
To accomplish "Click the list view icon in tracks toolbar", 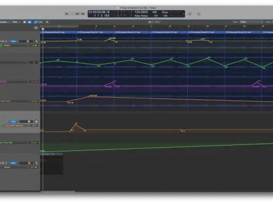I will (x=29, y=22).
